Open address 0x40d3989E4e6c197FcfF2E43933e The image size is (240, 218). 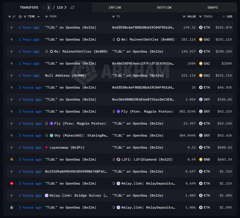(x=143, y=63)
